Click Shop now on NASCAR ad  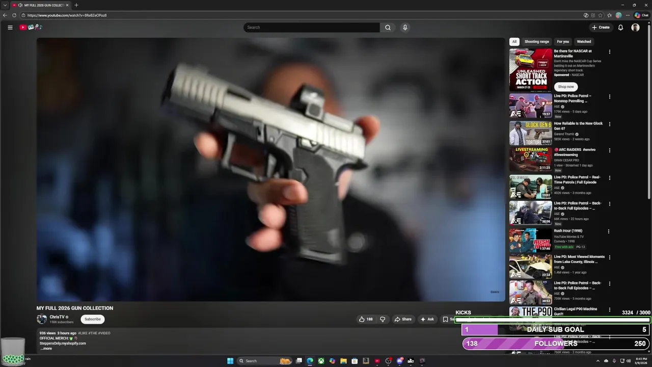pos(565,87)
